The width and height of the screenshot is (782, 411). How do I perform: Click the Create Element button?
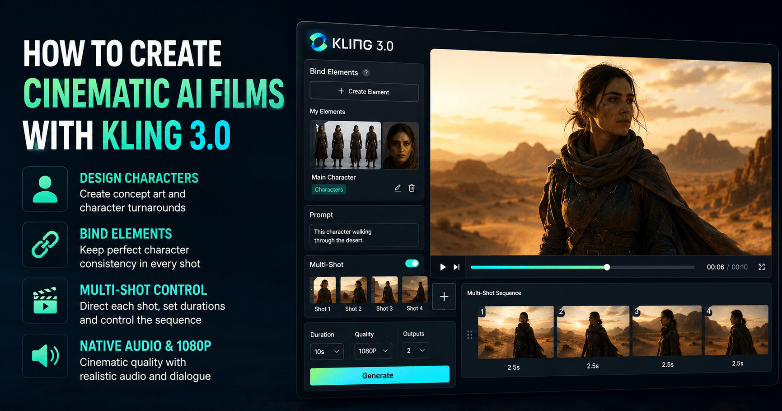(x=364, y=92)
